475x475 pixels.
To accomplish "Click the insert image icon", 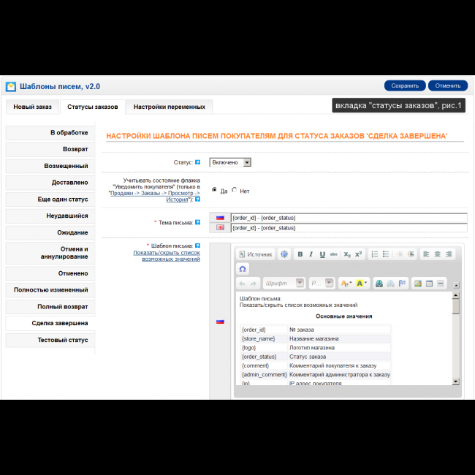I will coord(418,283).
